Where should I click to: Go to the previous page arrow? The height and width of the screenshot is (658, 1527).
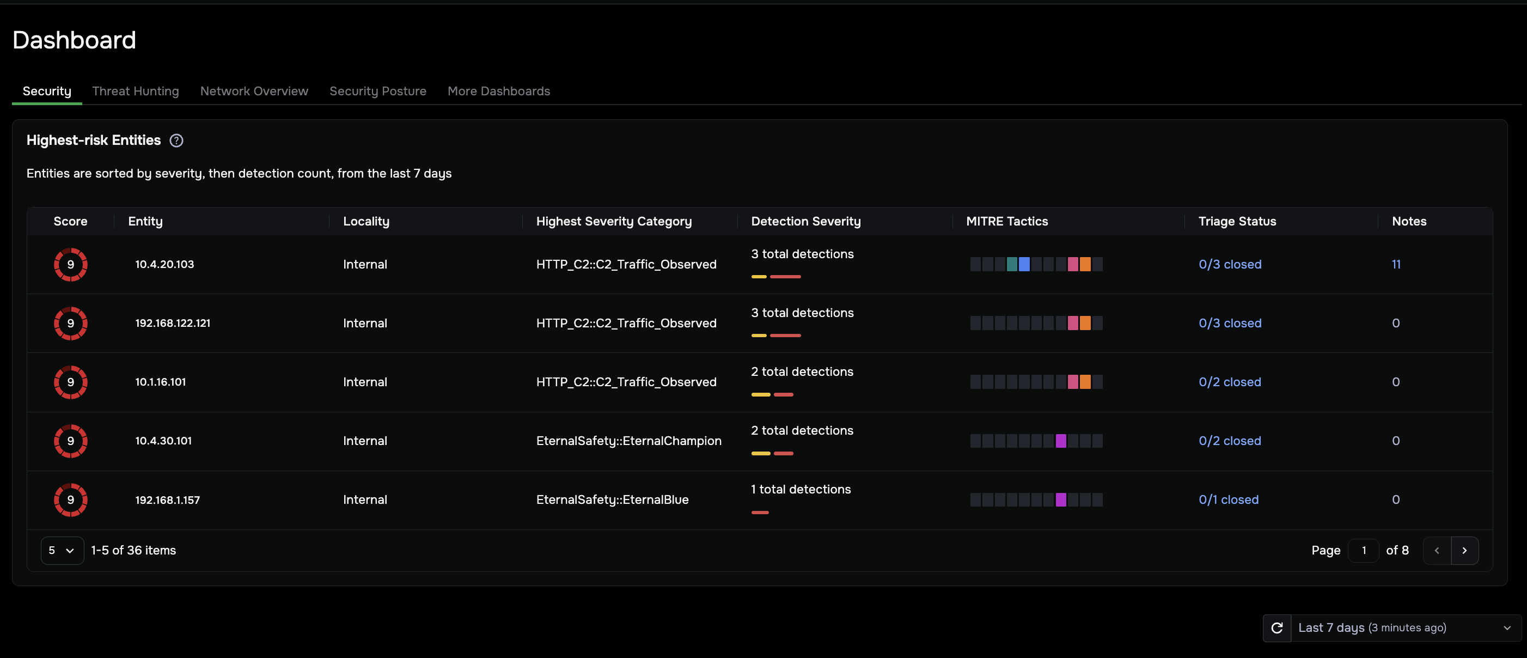click(1437, 551)
